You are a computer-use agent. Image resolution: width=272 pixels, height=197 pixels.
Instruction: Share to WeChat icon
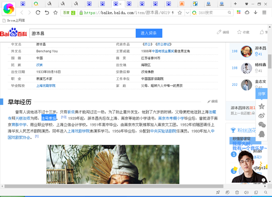[262, 125]
